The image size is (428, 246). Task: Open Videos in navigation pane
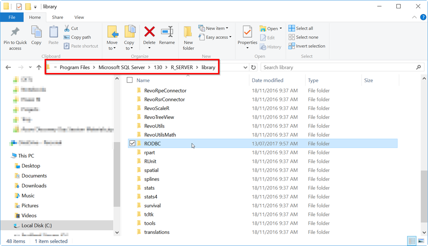(x=29, y=216)
